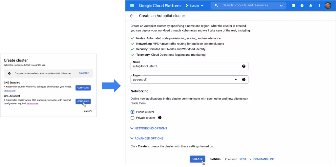Click the back arrow next to Create an Autopilot cluster
336x167 pixels.
[x=132, y=16]
